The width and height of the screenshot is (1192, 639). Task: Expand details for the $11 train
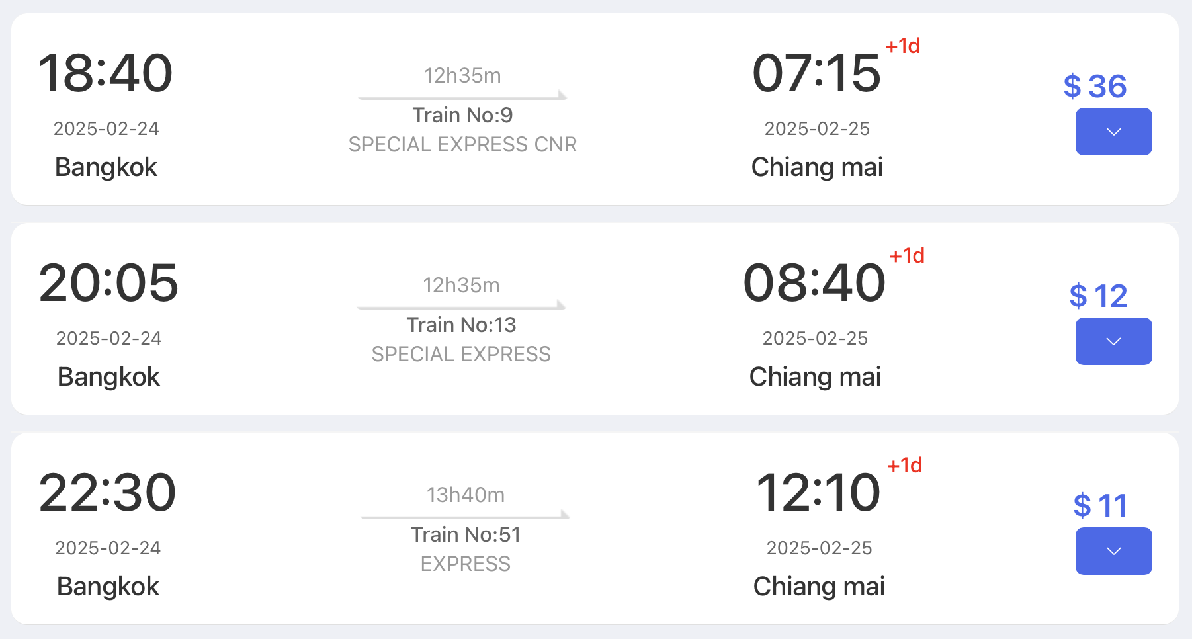pyautogui.click(x=1113, y=551)
